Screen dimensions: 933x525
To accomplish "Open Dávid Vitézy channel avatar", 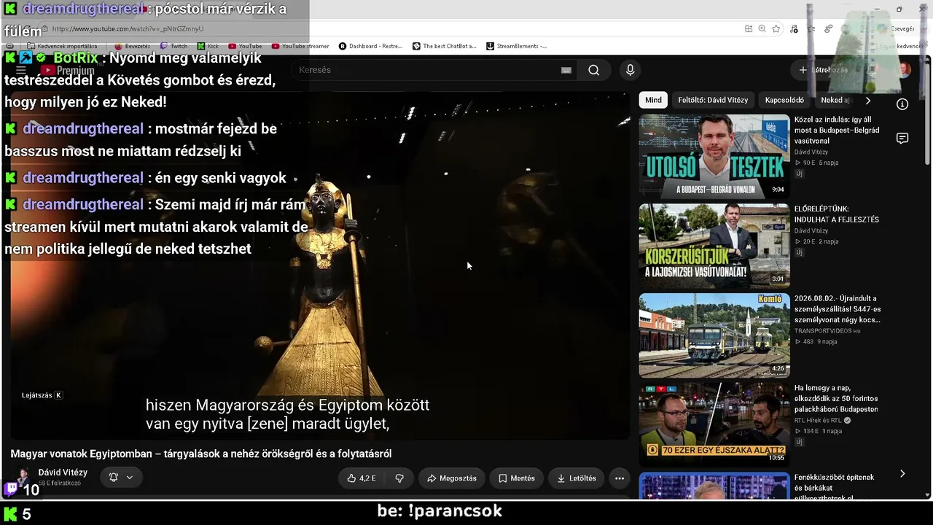I will (23, 478).
